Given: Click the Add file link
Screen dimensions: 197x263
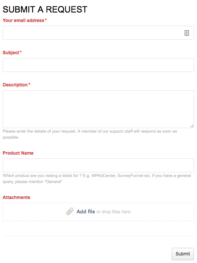Looking at the screenshot, I should (86, 211).
